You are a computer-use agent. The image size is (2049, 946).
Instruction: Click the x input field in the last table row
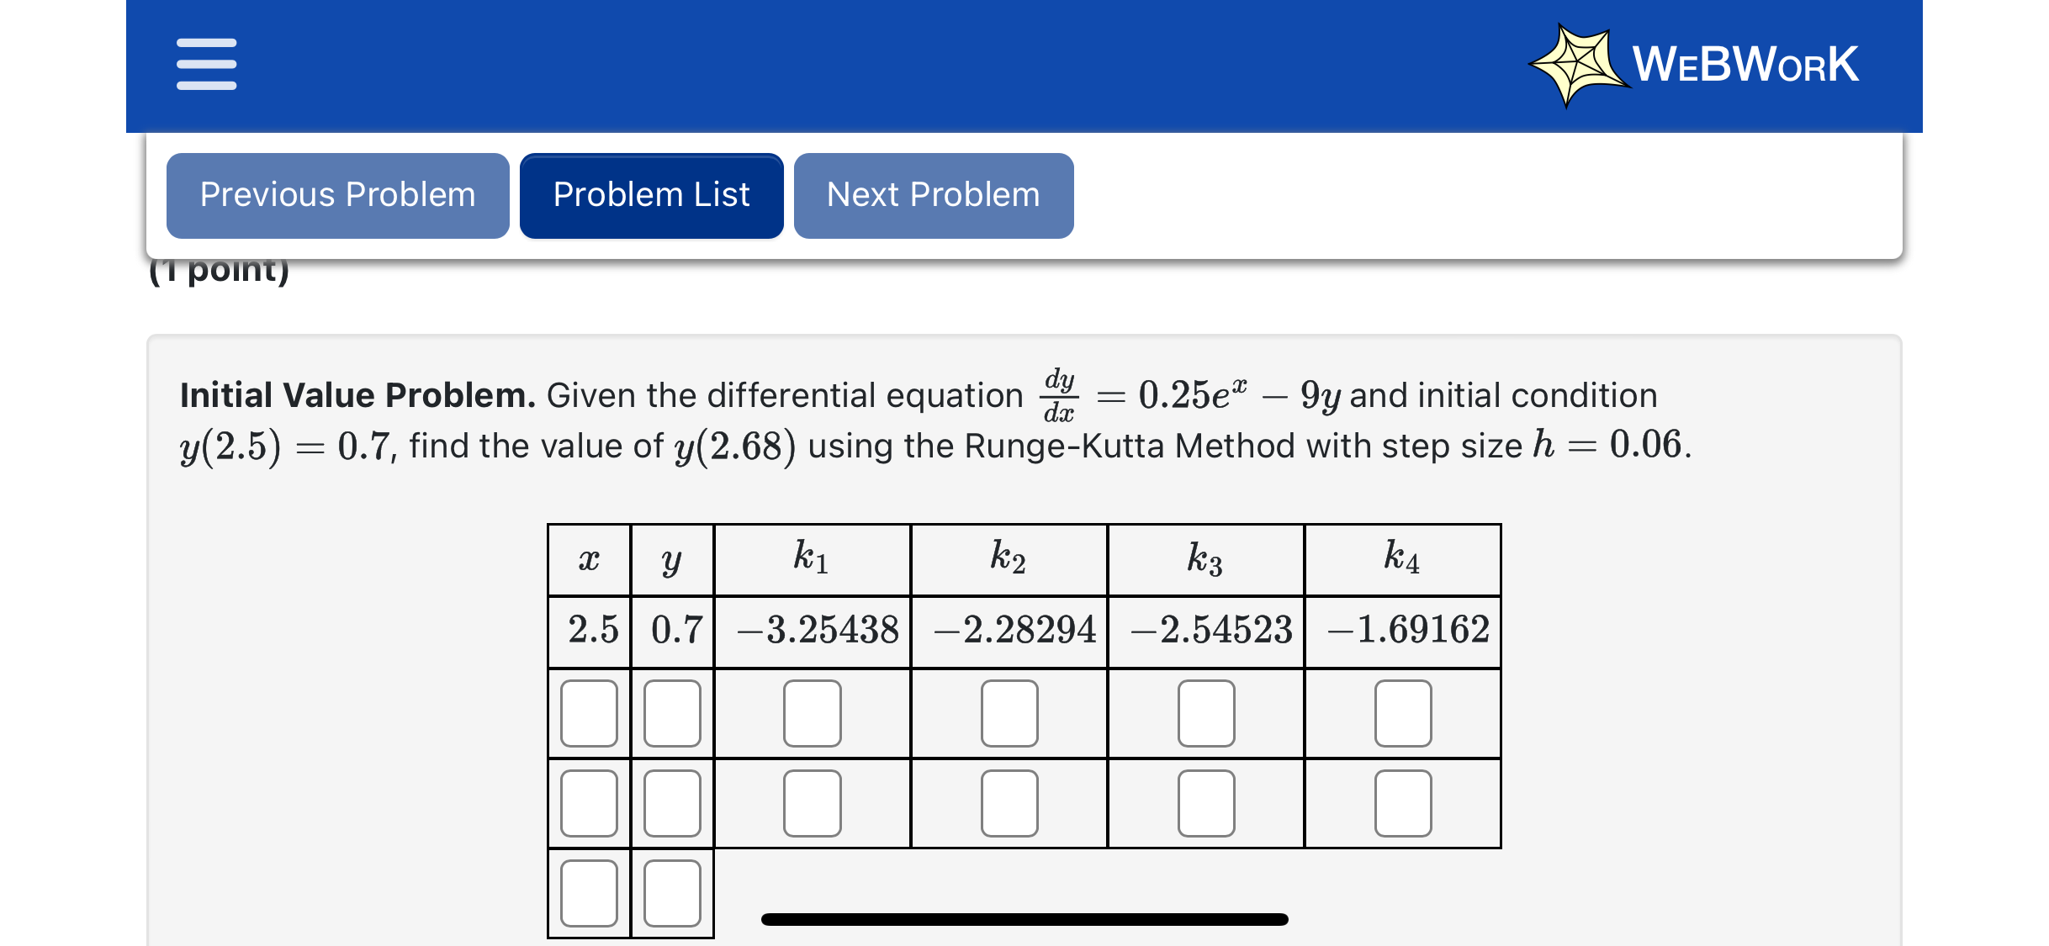588,894
